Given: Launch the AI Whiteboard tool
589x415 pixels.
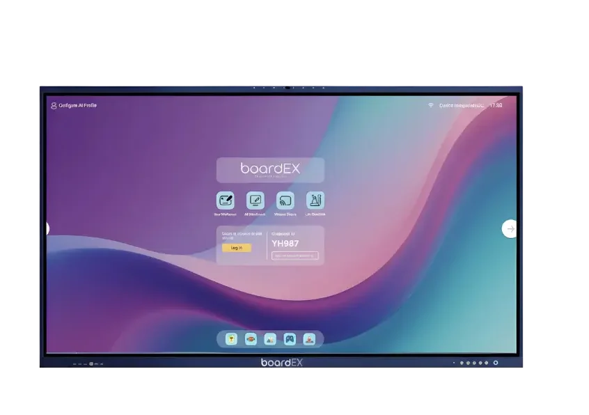Looking at the screenshot, I should [x=255, y=200].
